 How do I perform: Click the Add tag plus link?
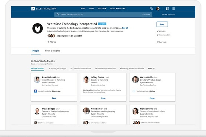pos(52,42)
